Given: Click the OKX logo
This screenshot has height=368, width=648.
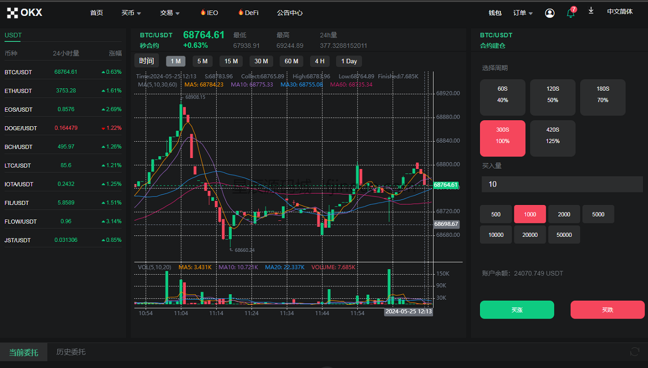Looking at the screenshot, I should [x=25, y=13].
